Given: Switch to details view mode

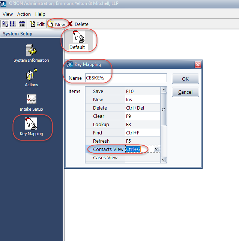Looking at the screenshot, I should coord(22,24).
